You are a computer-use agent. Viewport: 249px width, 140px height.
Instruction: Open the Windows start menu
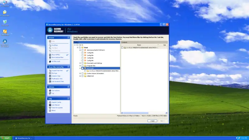click(x=6, y=138)
